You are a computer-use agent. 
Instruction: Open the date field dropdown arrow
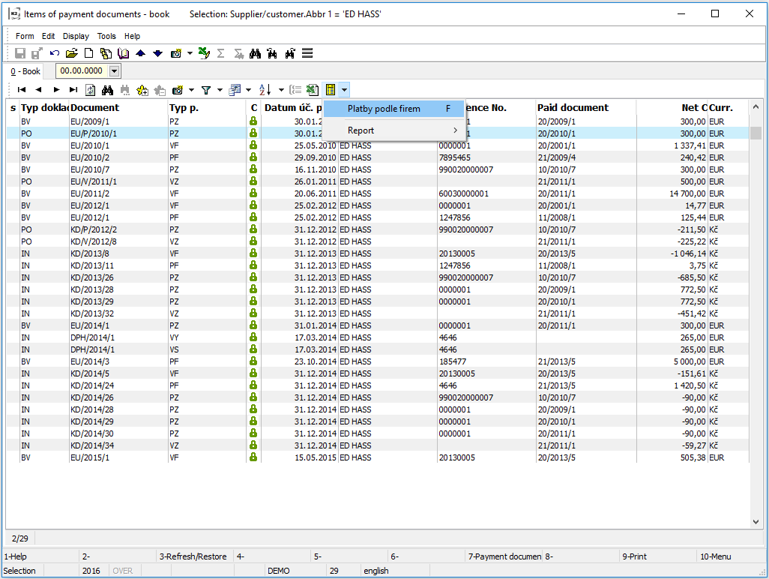[115, 70]
